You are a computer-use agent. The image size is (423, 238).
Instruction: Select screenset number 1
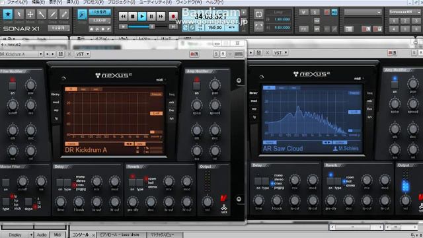click(x=394, y=20)
